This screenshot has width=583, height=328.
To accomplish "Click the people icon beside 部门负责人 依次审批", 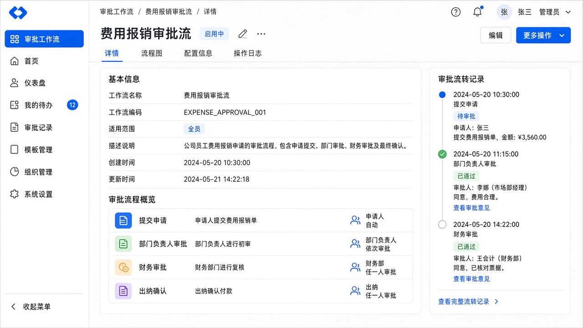I will click(x=355, y=244).
